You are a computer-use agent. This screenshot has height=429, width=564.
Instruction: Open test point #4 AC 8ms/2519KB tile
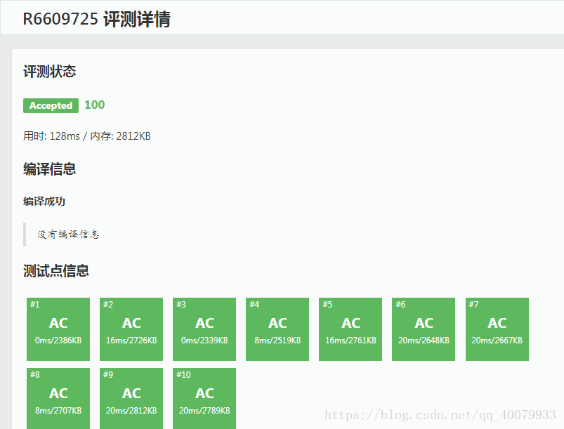tap(277, 329)
